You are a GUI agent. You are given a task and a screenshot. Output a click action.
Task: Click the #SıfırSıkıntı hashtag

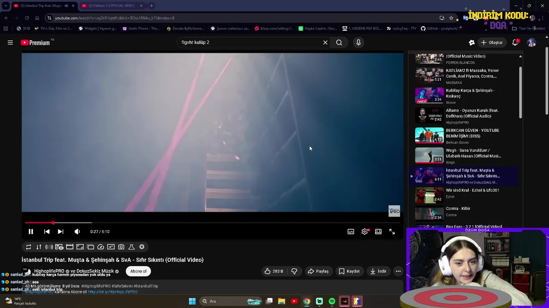122,286
